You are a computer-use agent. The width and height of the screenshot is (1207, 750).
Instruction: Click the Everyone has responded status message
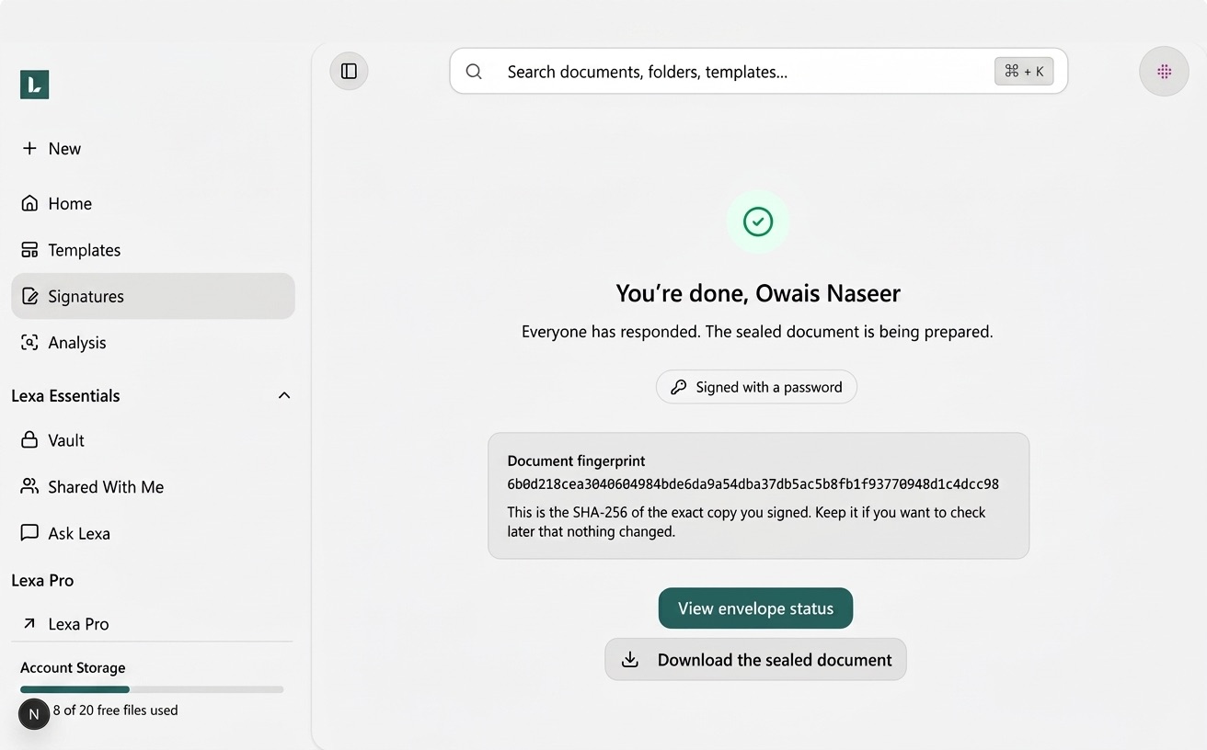click(757, 332)
